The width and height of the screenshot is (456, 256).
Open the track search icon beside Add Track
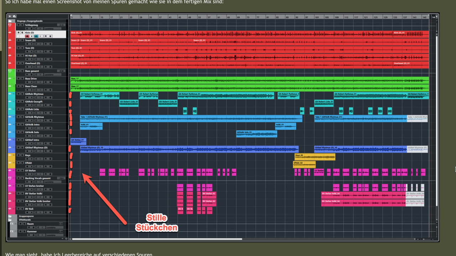pos(14,16)
